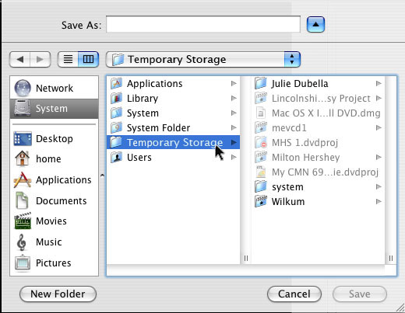Expand the Users folder arrow
Viewport: 405px width, 313px height.
coord(234,157)
